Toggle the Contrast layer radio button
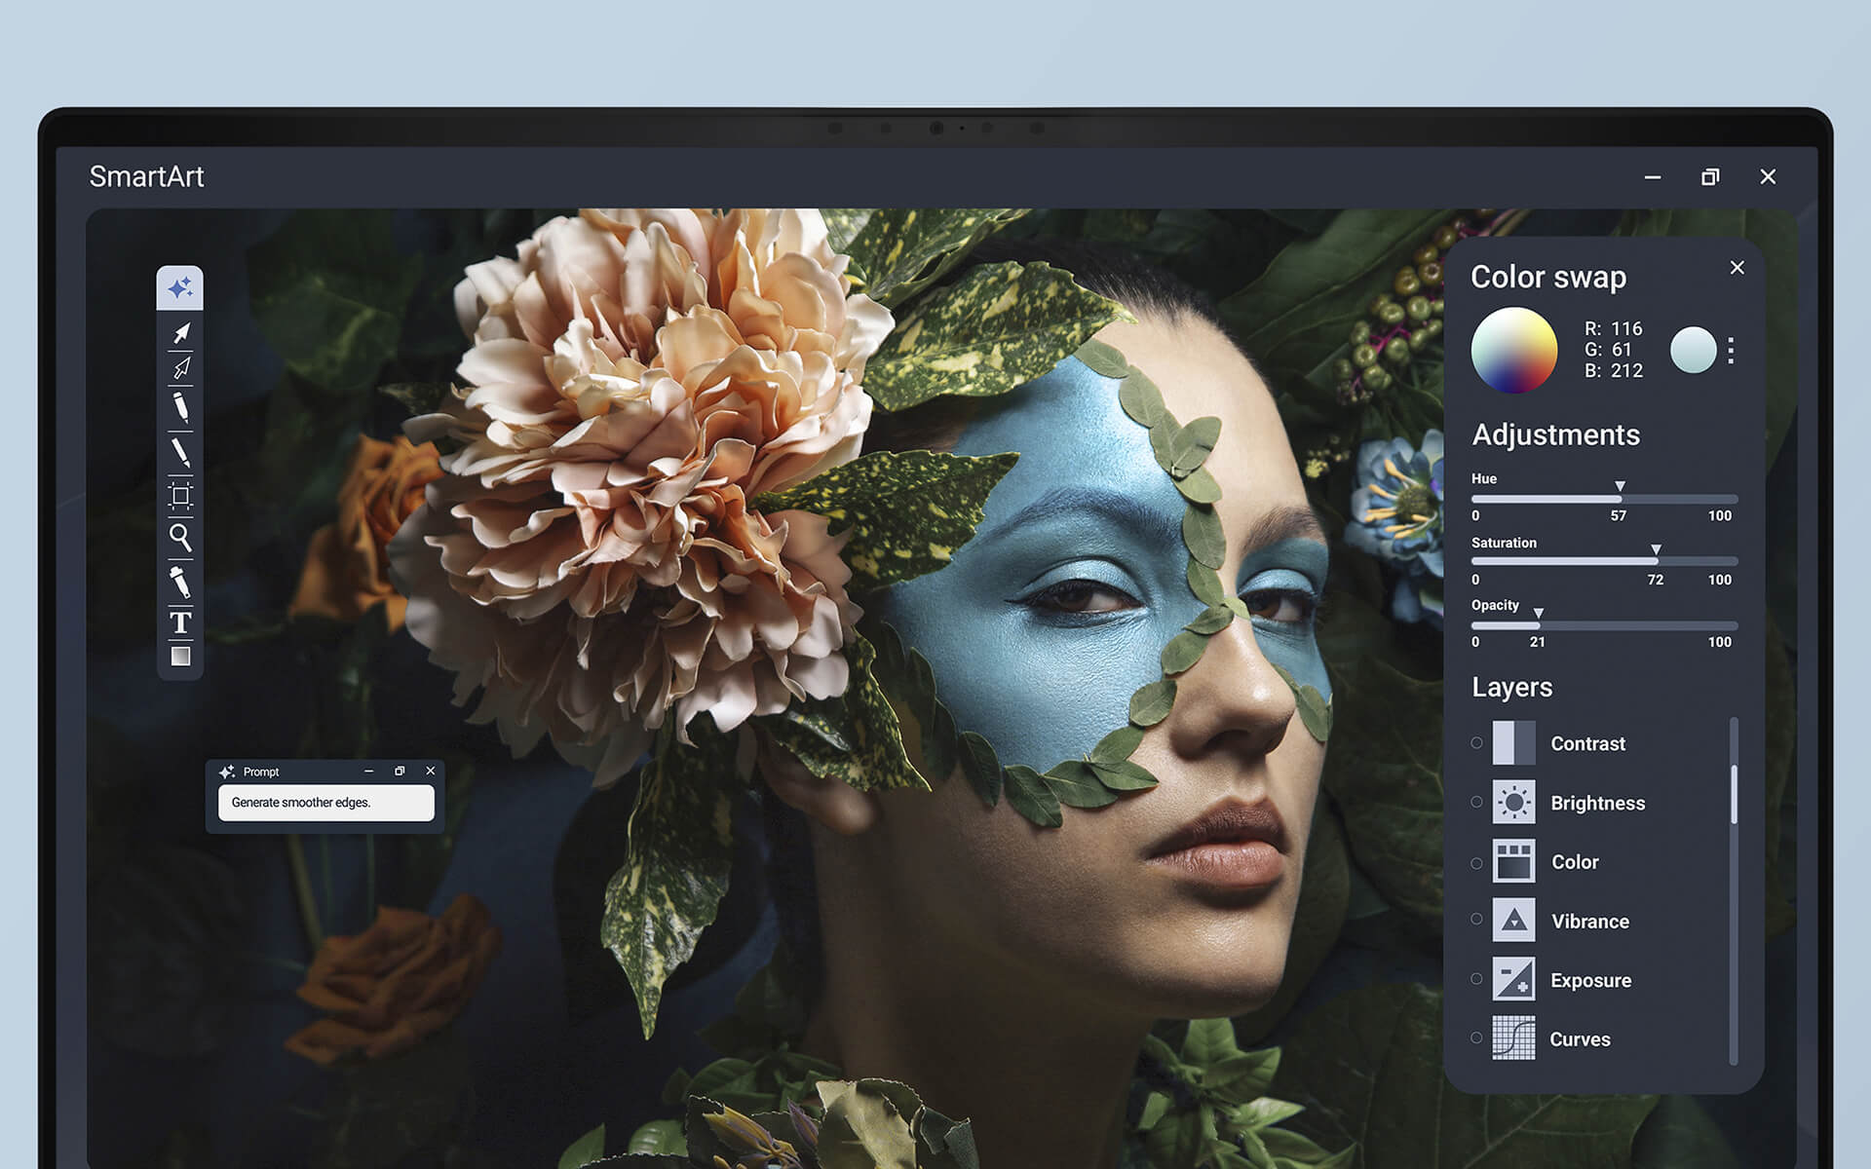This screenshot has height=1169, width=1871. 1476,743
